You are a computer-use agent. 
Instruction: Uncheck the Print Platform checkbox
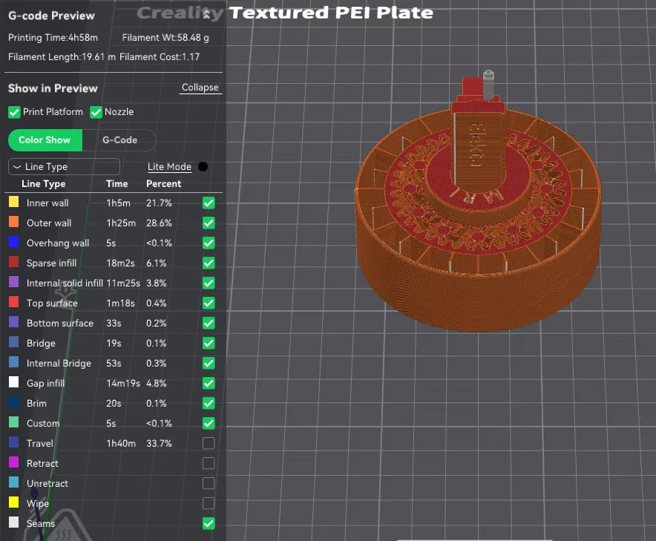tap(14, 112)
